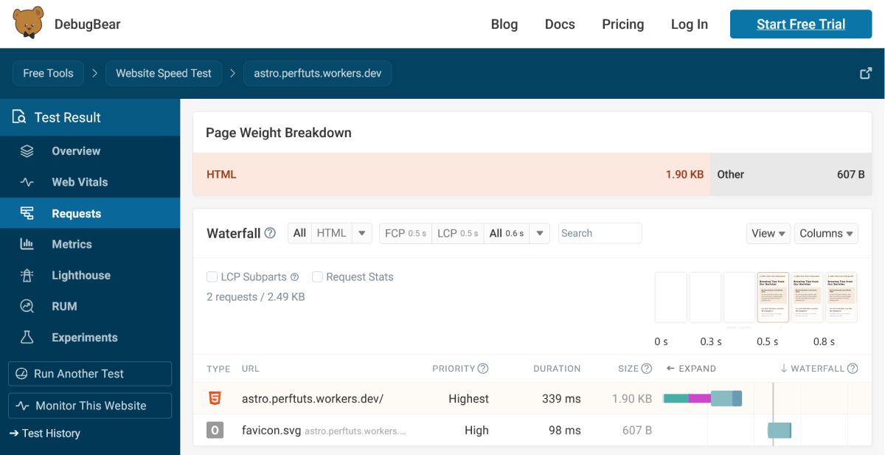Click the 0 s blank filmstrip thumbnail
The image size is (885, 455).
pyautogui.click(x=671, y=297)
